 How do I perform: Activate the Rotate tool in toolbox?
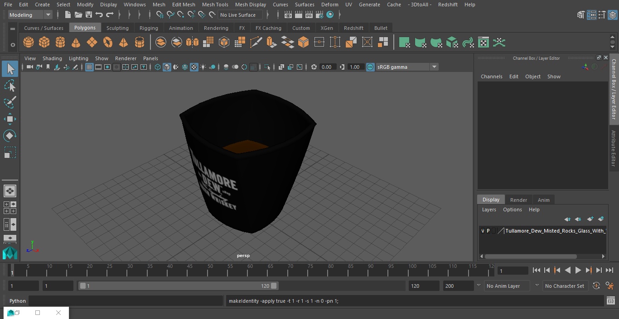coord(10,136)
